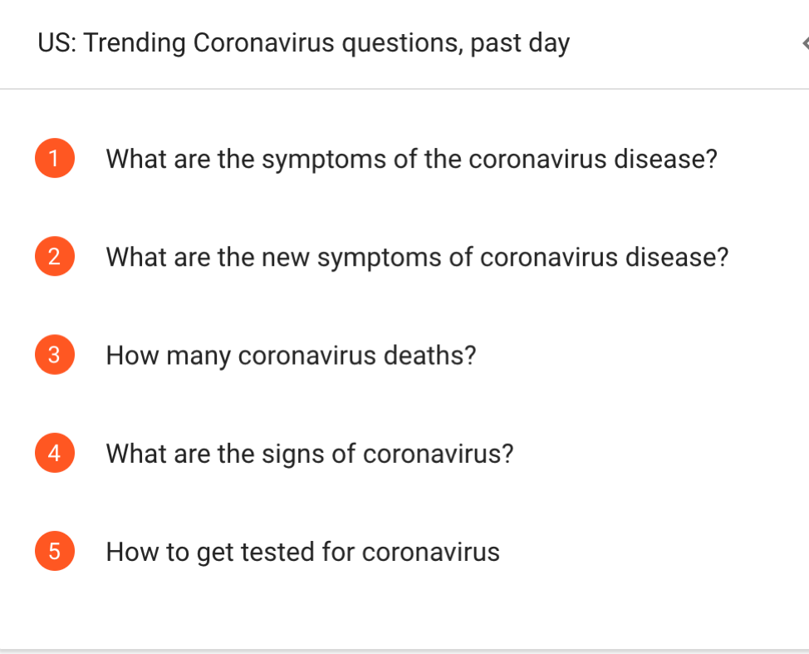Screen dimensions: 809x654
Task: Click the 'US:' region prefix in title
Action: coord(56,42)
